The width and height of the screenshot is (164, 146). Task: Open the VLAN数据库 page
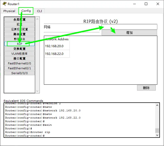(20, 54)
